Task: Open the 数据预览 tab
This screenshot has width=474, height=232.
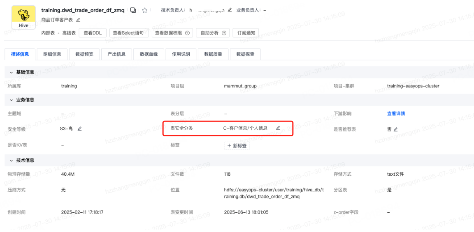Action: pyautogui.click(x=84, y=54)
